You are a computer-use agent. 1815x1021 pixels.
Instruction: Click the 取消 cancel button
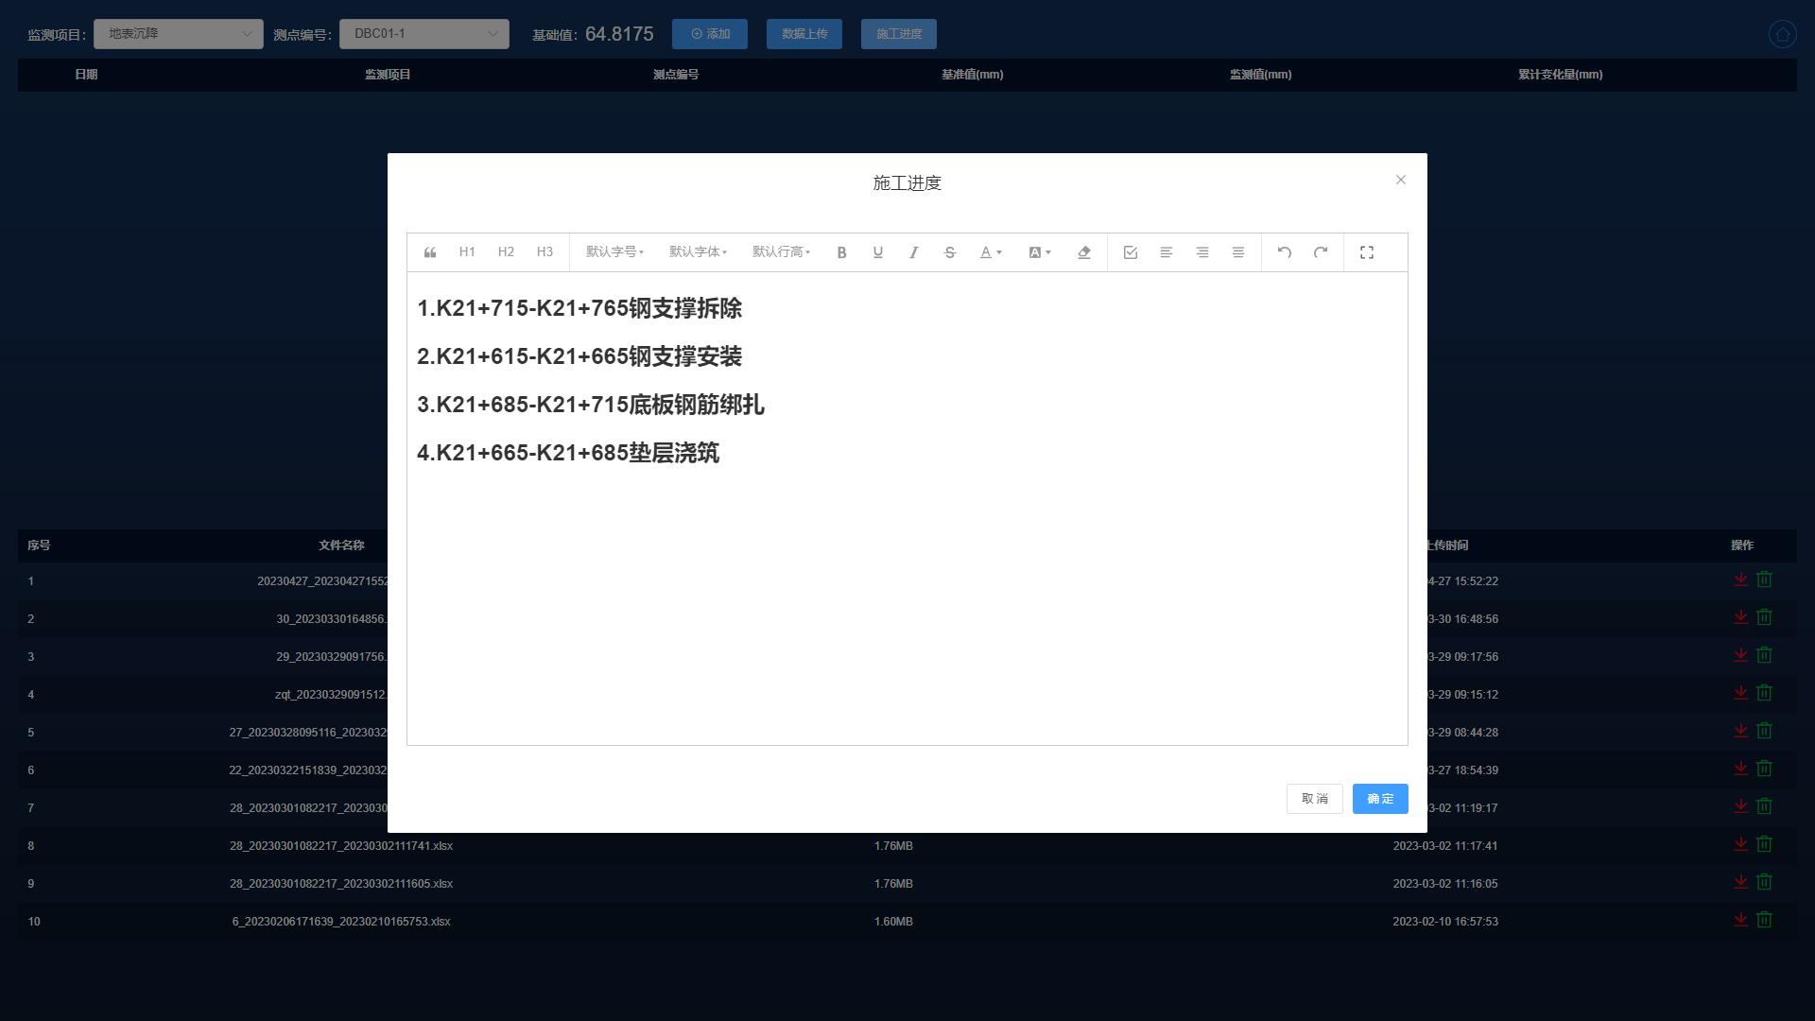[1314, 799]
